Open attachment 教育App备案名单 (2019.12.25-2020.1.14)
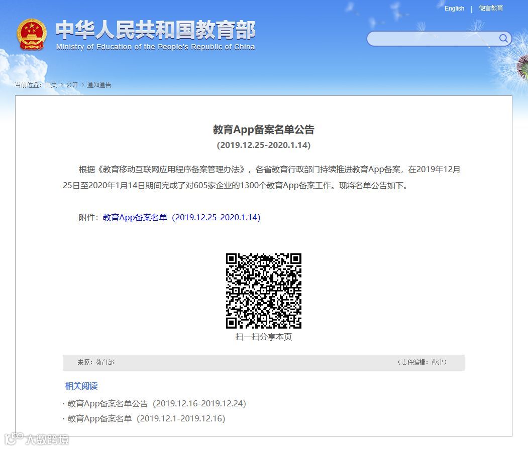 (181, 217)
